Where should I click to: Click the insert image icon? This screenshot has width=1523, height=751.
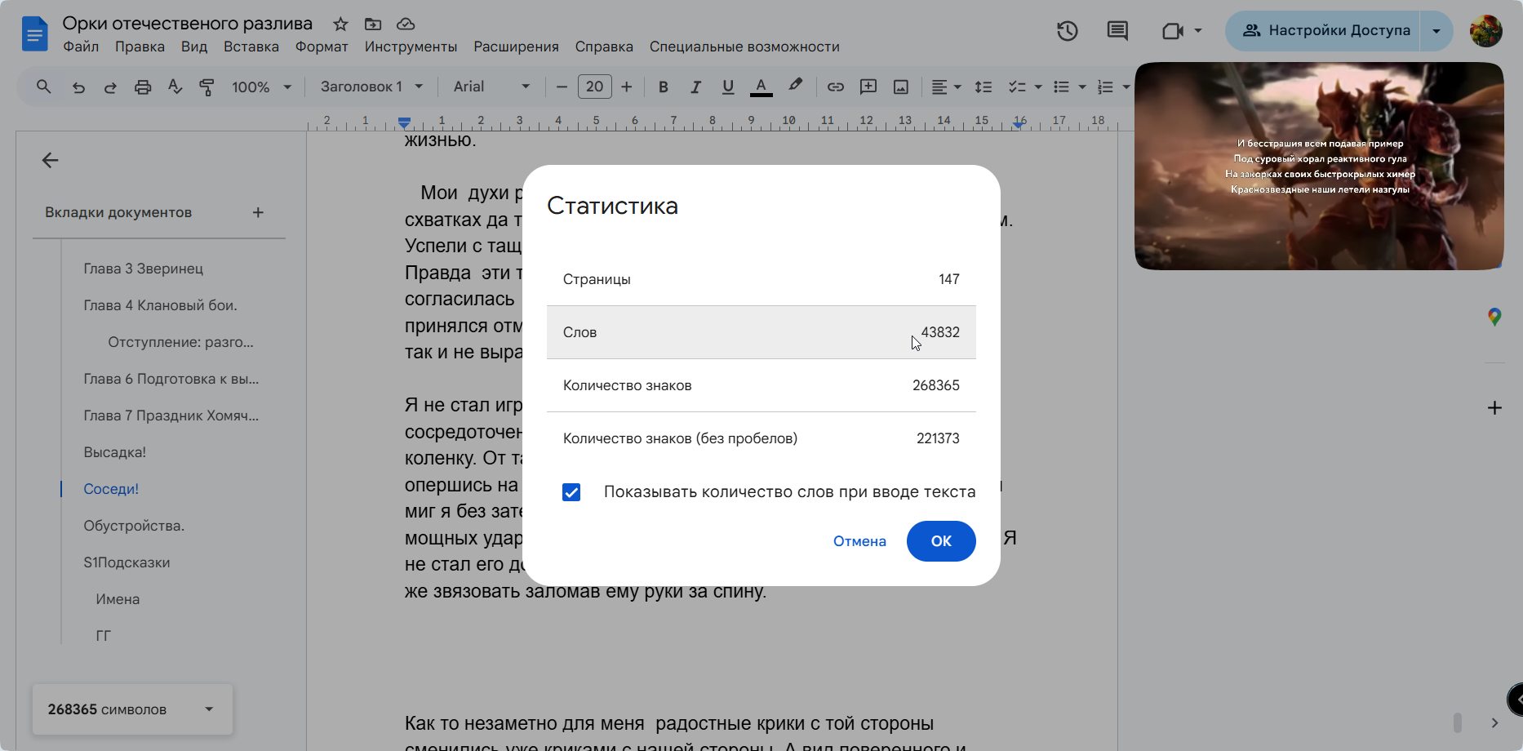click(900, 87)
